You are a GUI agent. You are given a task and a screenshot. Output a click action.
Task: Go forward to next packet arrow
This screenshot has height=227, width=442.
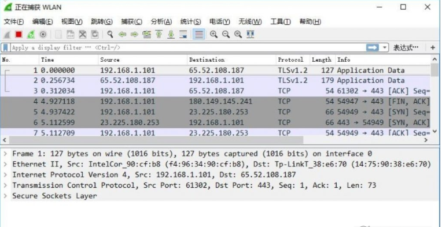pos(134,35)
